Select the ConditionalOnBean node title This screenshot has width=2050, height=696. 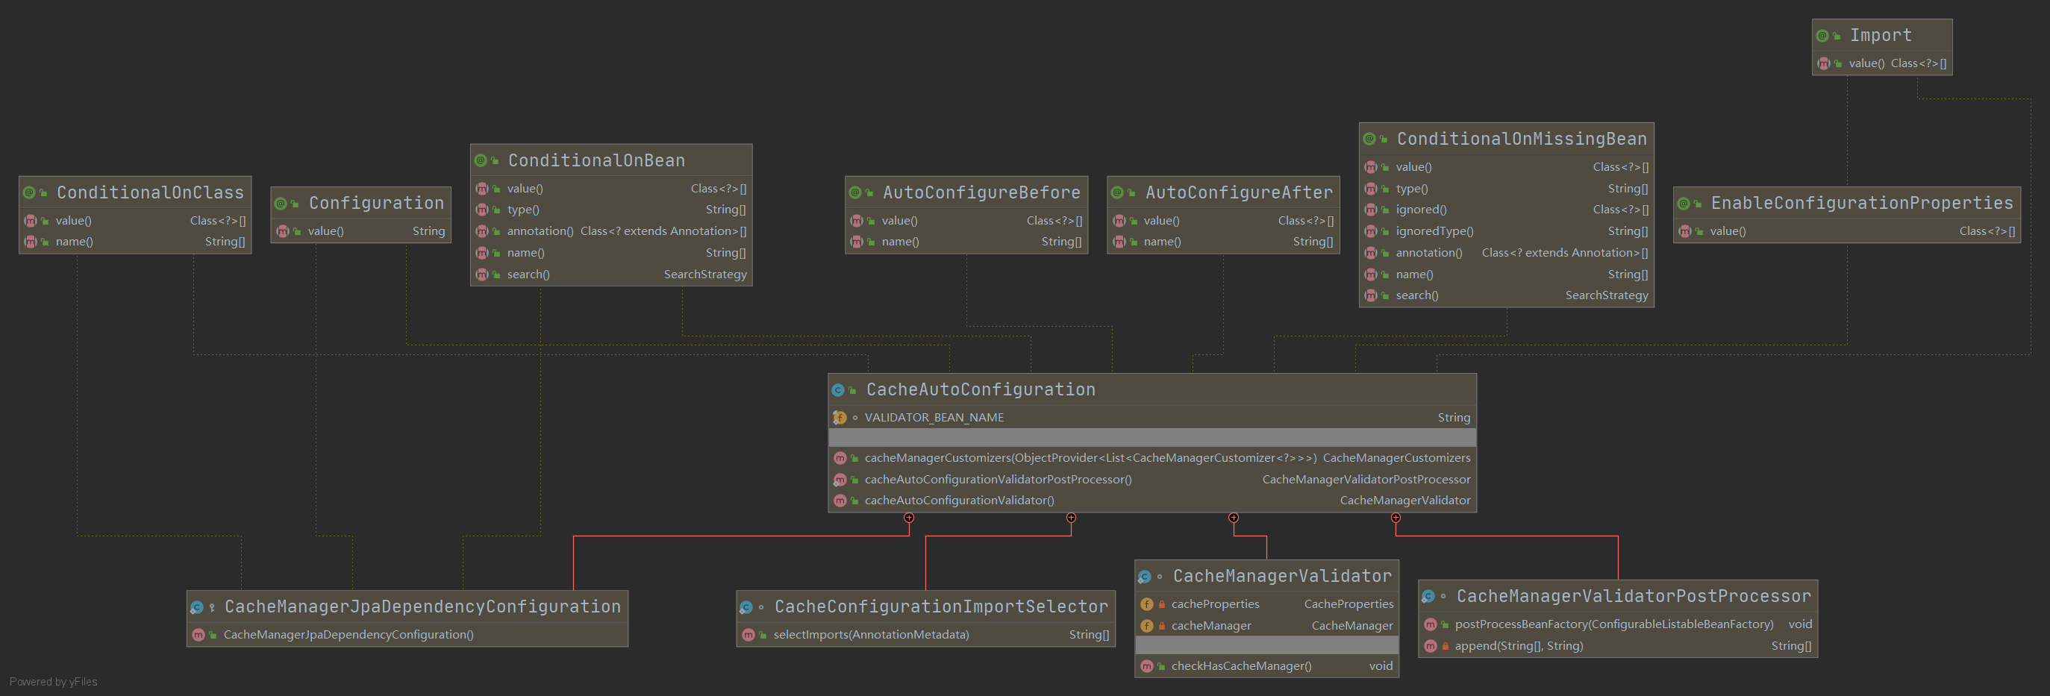pos(597,160)
